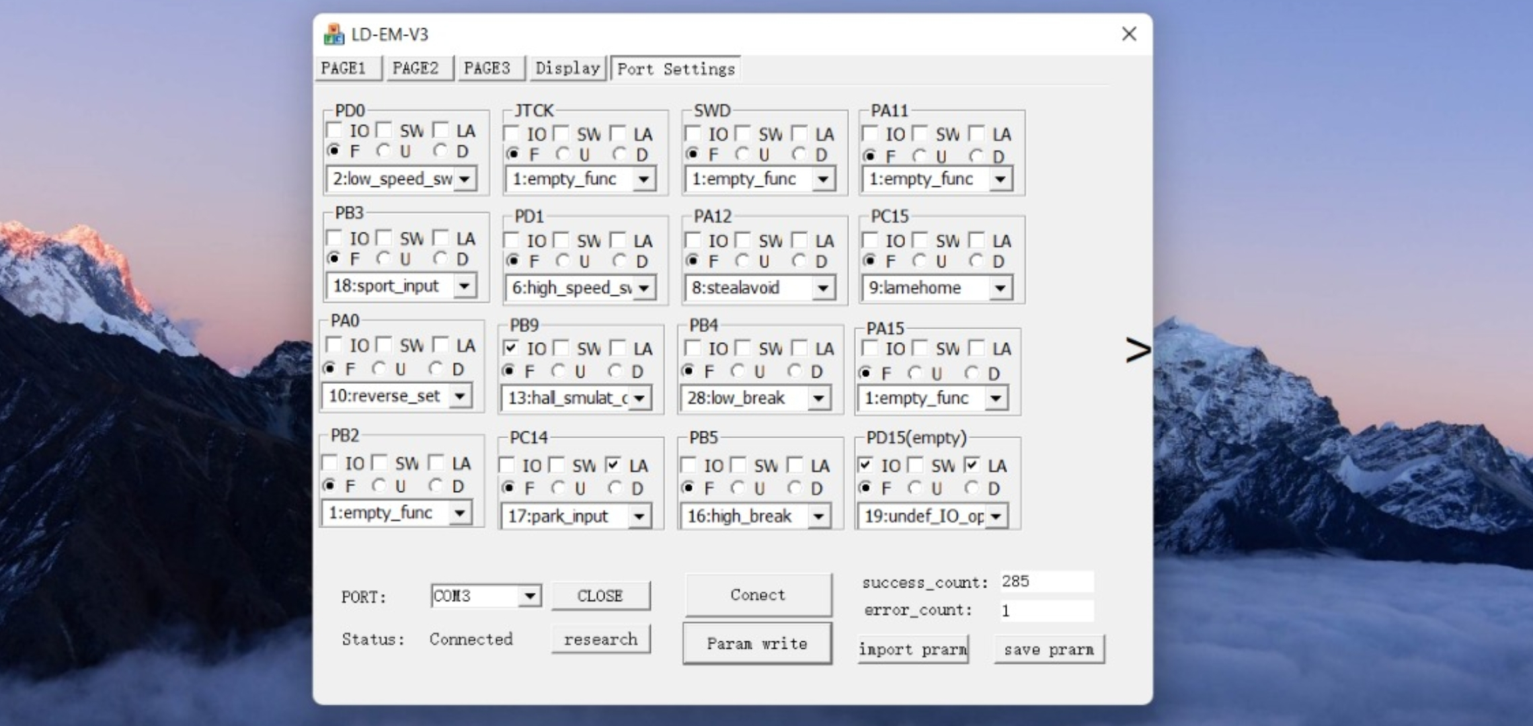Uncheck the PB9 IO checkbox
1533x726 pixels.
(x=511, y=348)
